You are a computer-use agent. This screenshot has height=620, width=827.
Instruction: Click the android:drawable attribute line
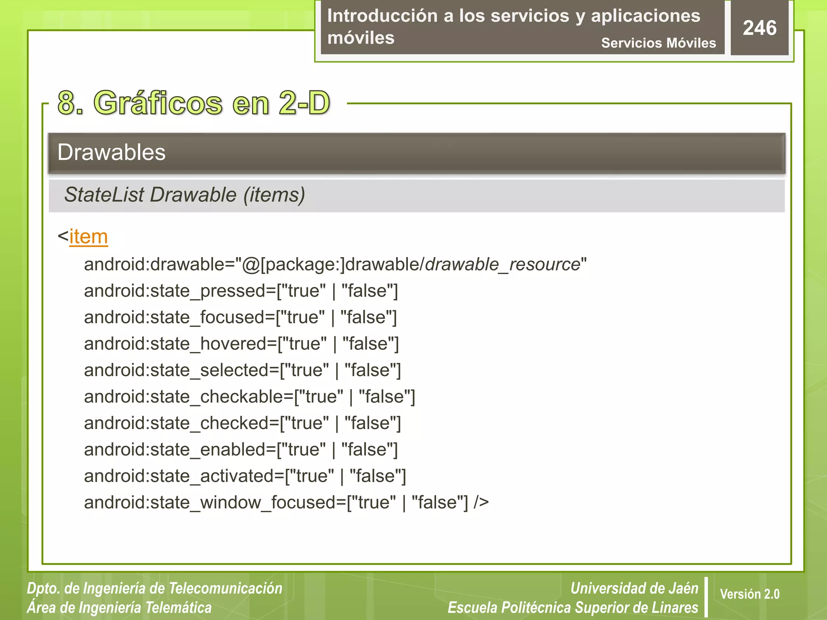click(x=335, y=265)
